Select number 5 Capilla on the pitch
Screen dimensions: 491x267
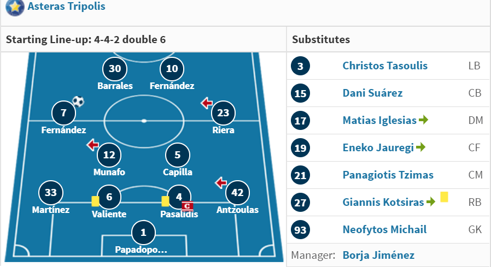[x=178, y=160]
